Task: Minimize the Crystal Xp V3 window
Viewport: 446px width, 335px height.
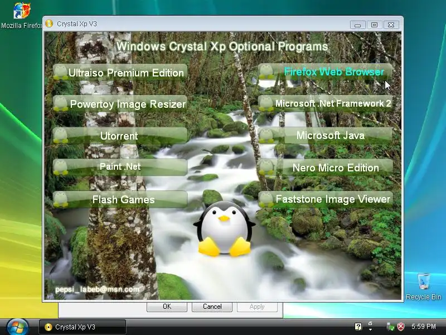Action: [357, 25]
